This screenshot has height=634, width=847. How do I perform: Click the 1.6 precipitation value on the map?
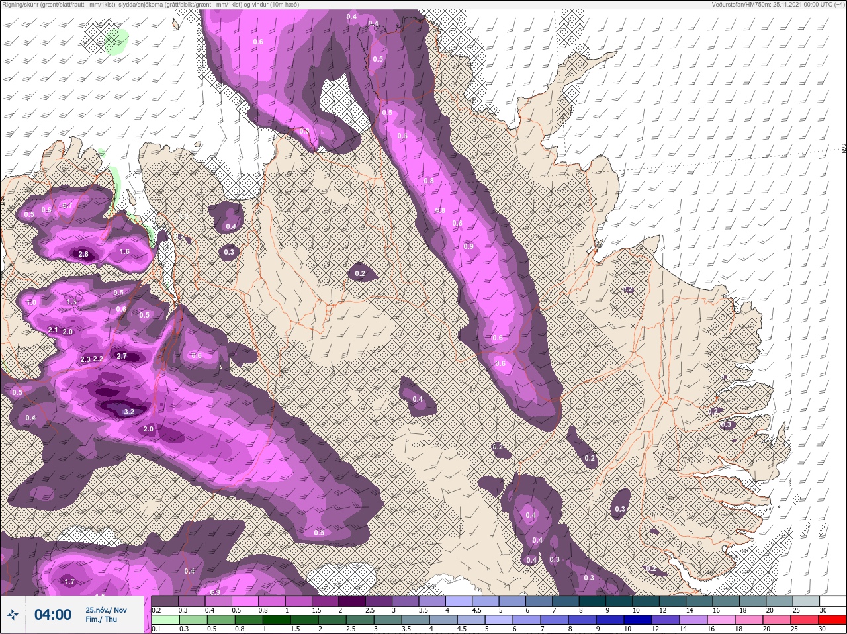[124, 251]
